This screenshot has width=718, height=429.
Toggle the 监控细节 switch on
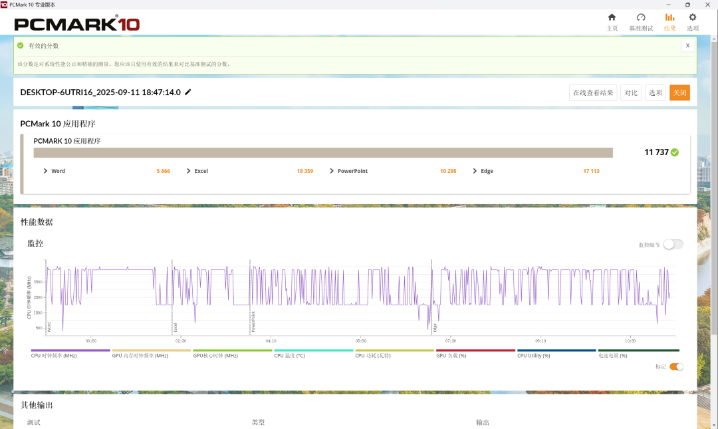click(x=673, y=244)
